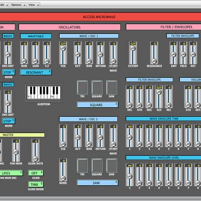201x201 pixels.
Task: Open the SQUARE waveform combo box for OSC 1
Action: pos(97,105)
